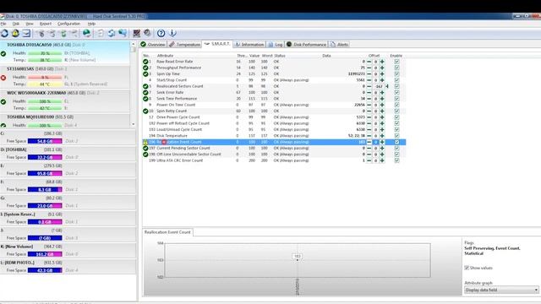Open the Attribute graph dropdown
541x304 pixels.
tap(501, 290)
